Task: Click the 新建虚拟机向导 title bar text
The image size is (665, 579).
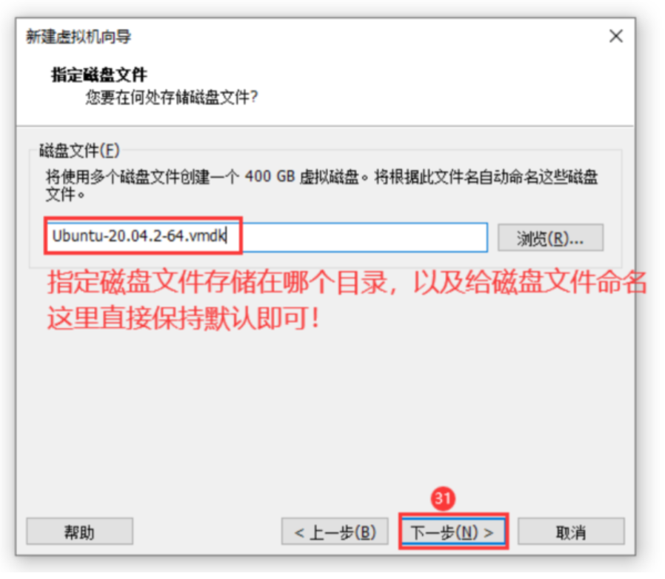Action: [x=79, y=37]
